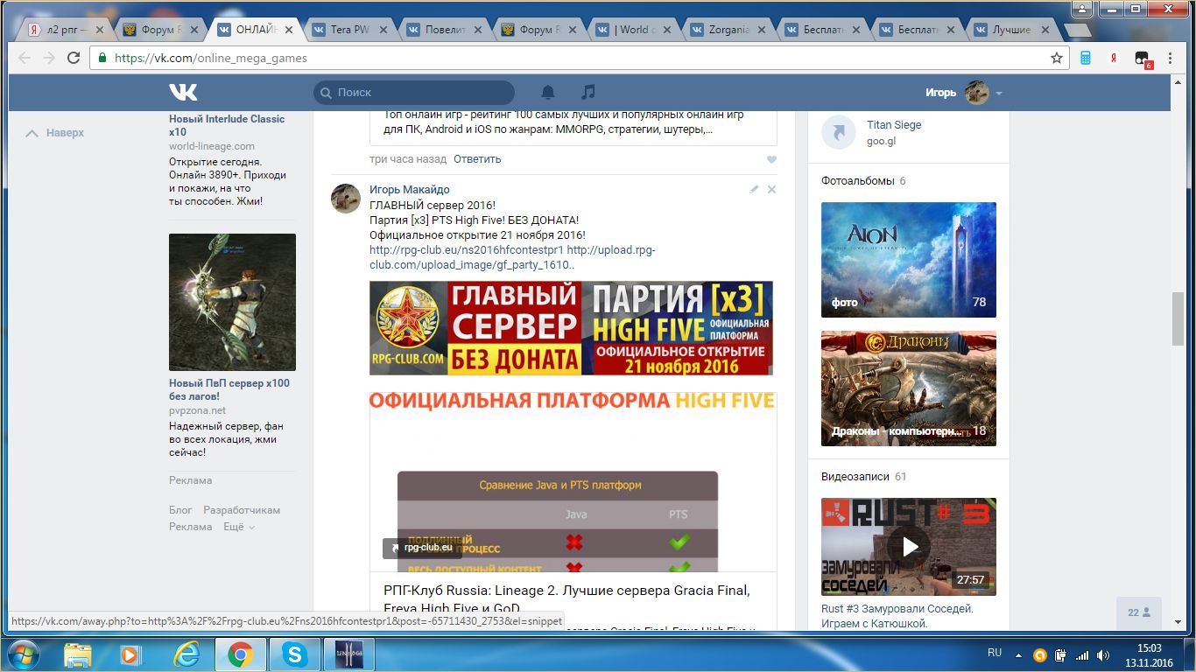Click the RU language indicator in the tray
This screenshot has height=672, width=1196.
coord(995,654)
